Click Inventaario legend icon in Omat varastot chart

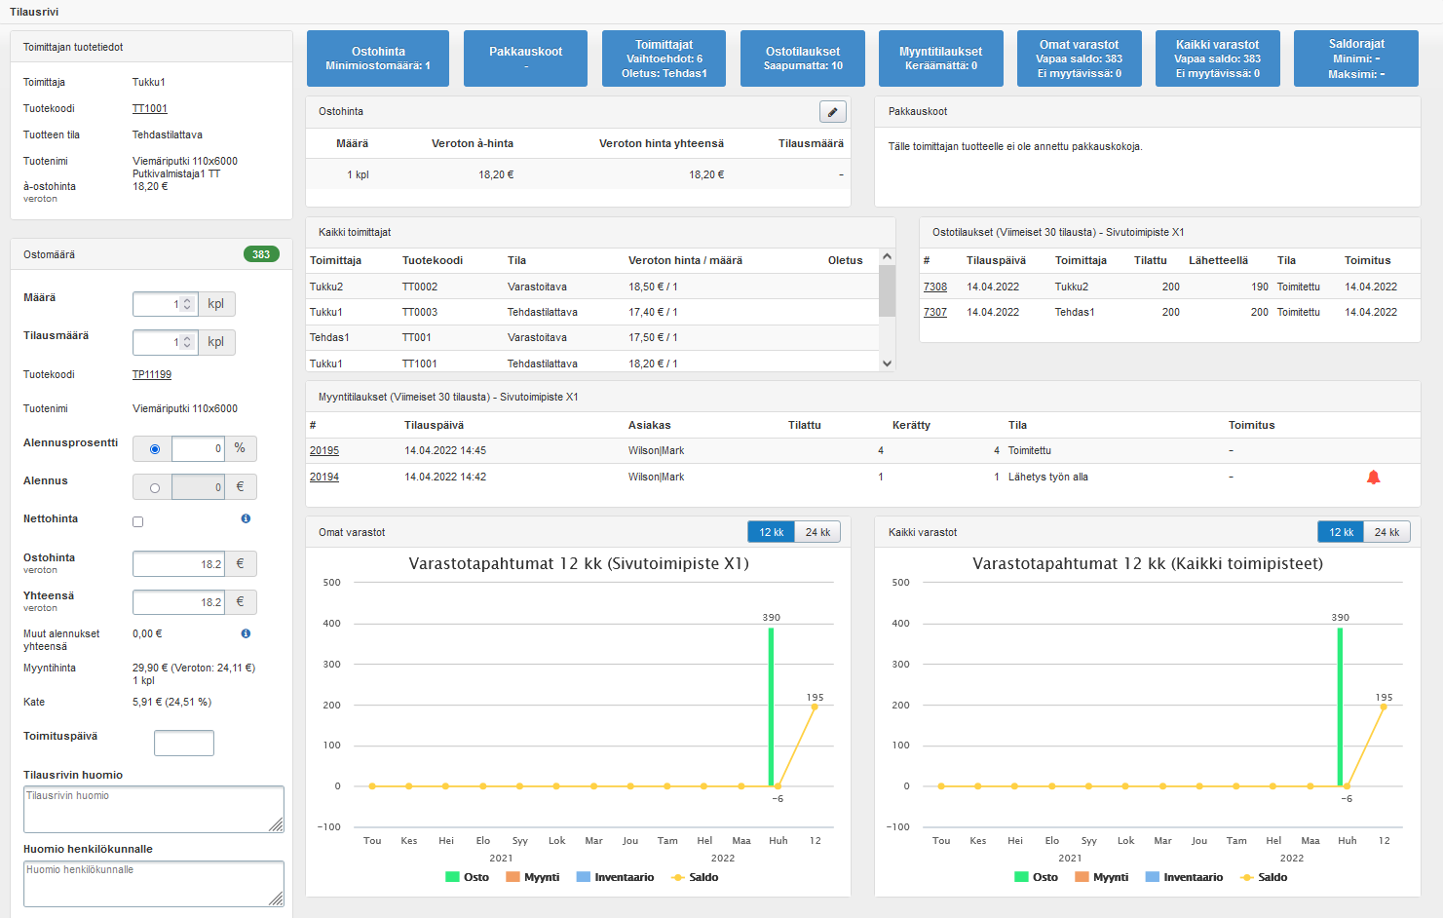coord(584,877)
